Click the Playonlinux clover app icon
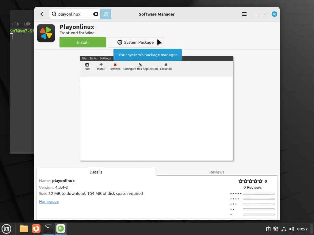 point(46,33)
